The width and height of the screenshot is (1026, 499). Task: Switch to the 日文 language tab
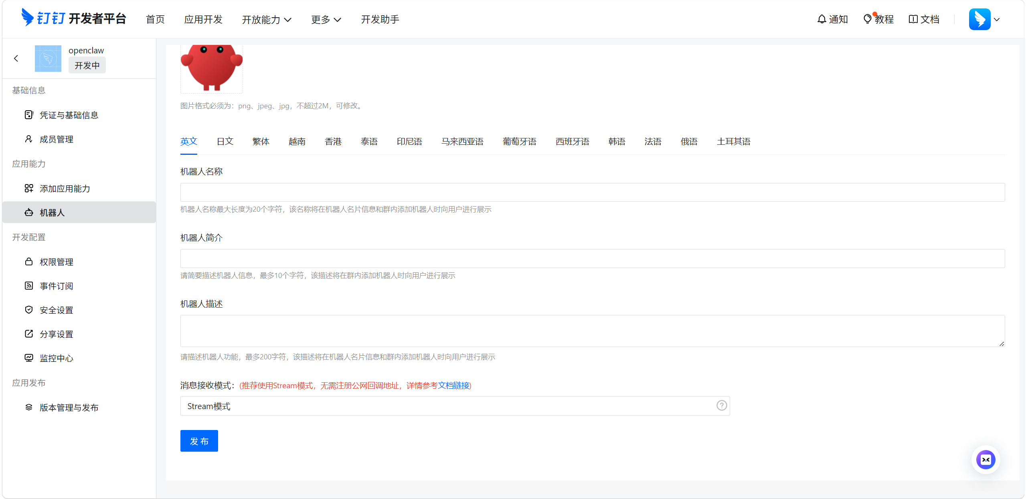(225, 142)
